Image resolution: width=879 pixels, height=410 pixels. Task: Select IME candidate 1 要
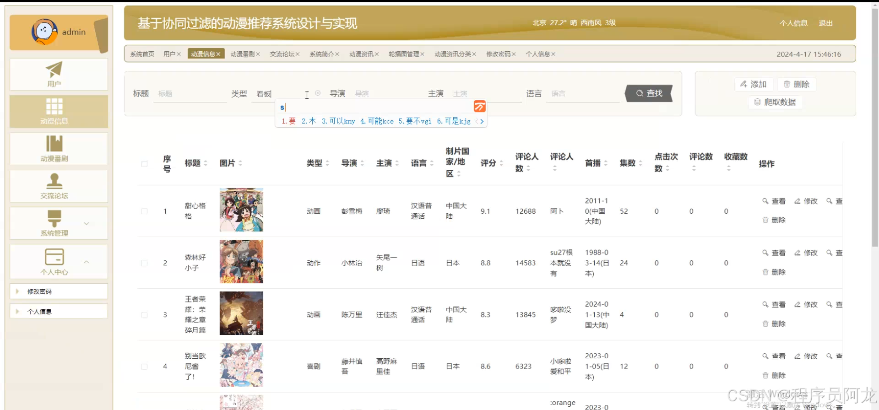(288, 121)
